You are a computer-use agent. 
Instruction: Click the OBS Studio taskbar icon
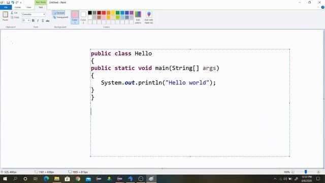coord(141,178)
